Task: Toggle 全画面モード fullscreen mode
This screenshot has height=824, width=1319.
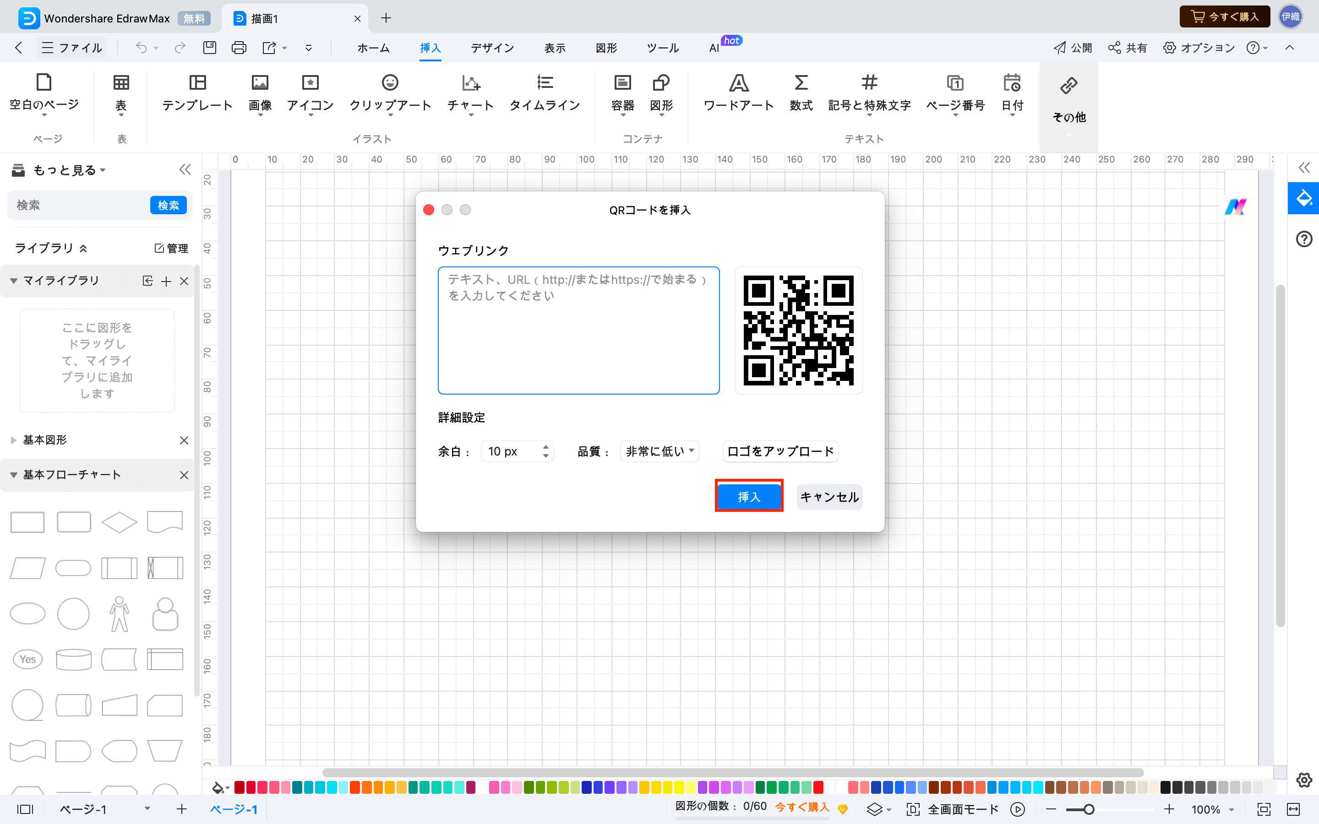Action: [953, 809]
